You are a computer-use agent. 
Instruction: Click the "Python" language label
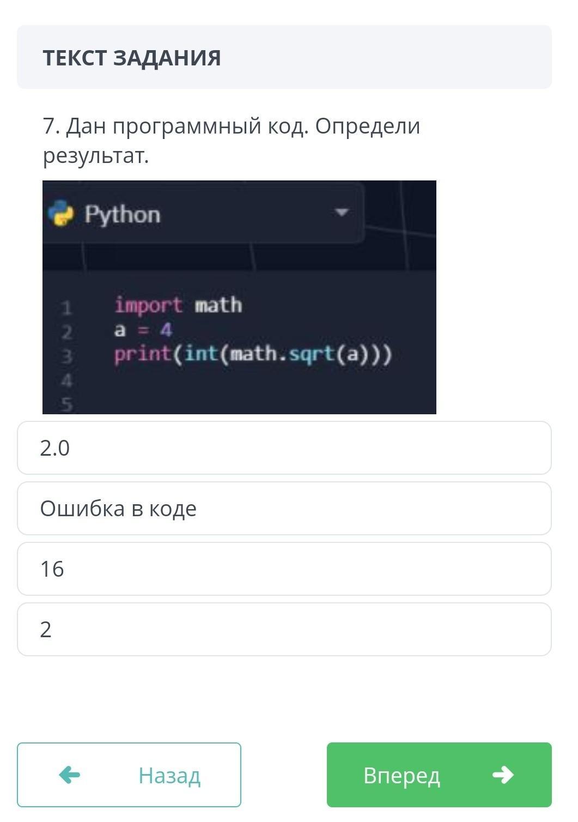123,214
